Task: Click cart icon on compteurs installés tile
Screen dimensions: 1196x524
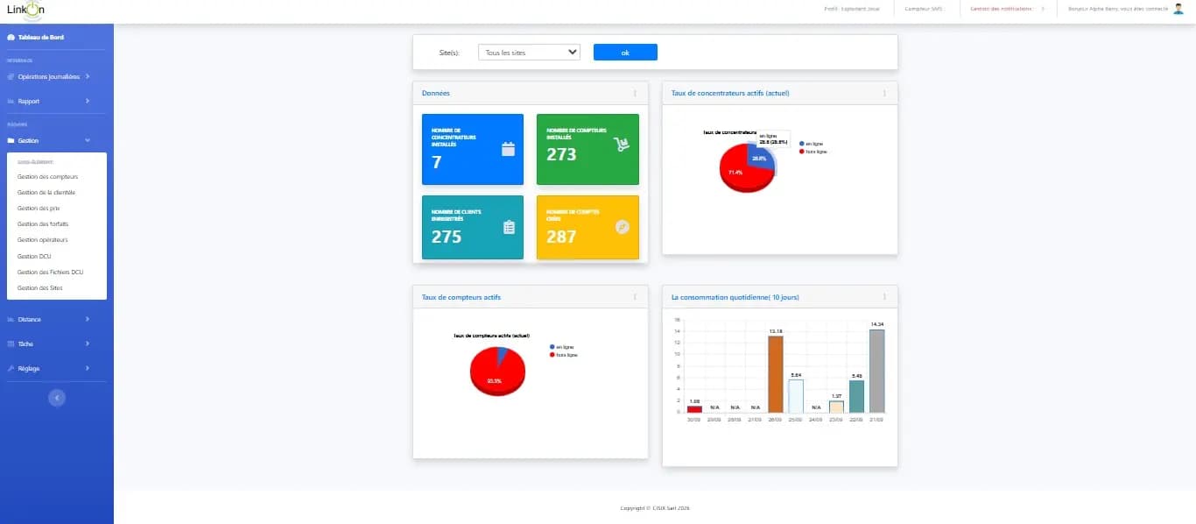Action: coord(623,145)
